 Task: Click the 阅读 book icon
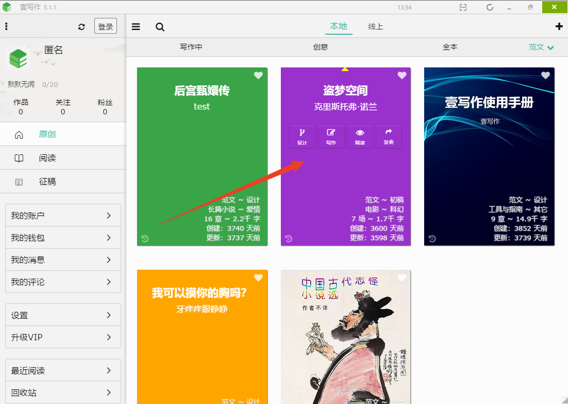tap(19, 158)
